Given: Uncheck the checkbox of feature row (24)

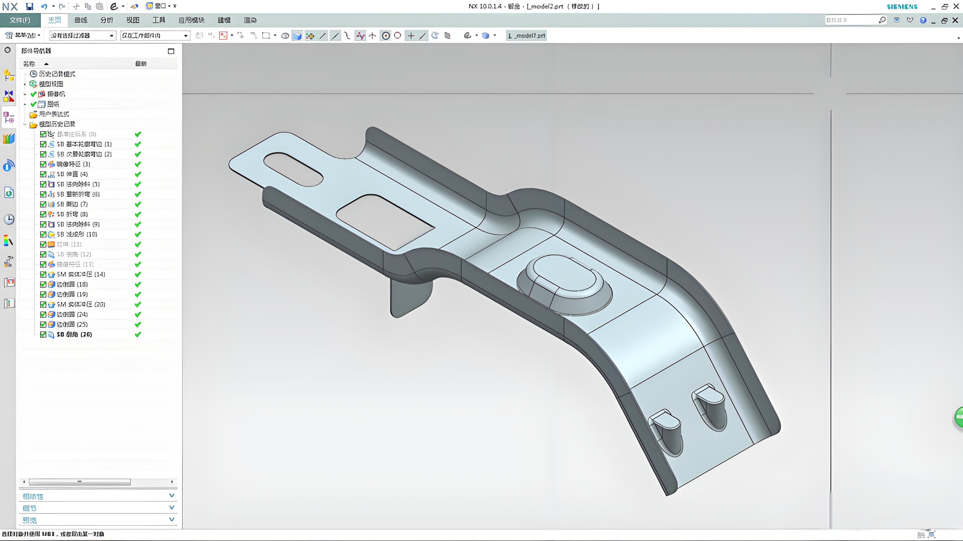Looking at the screenshot, I should (x=43, y=314).
